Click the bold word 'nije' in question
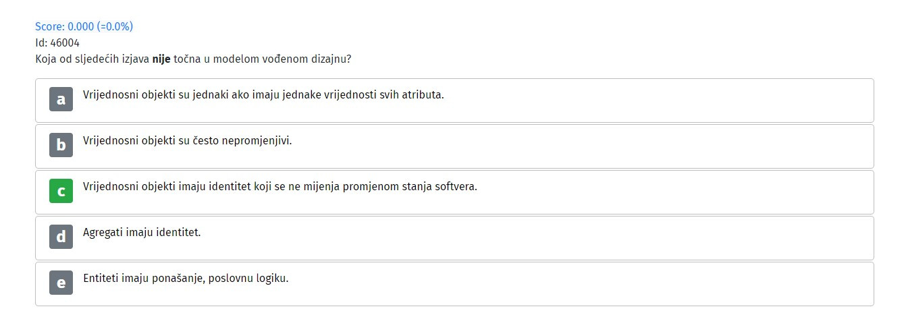 [161, 59]
